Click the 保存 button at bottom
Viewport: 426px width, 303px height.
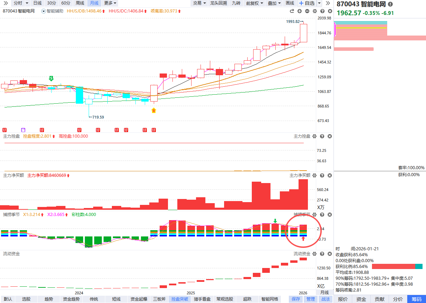[296, 299]
